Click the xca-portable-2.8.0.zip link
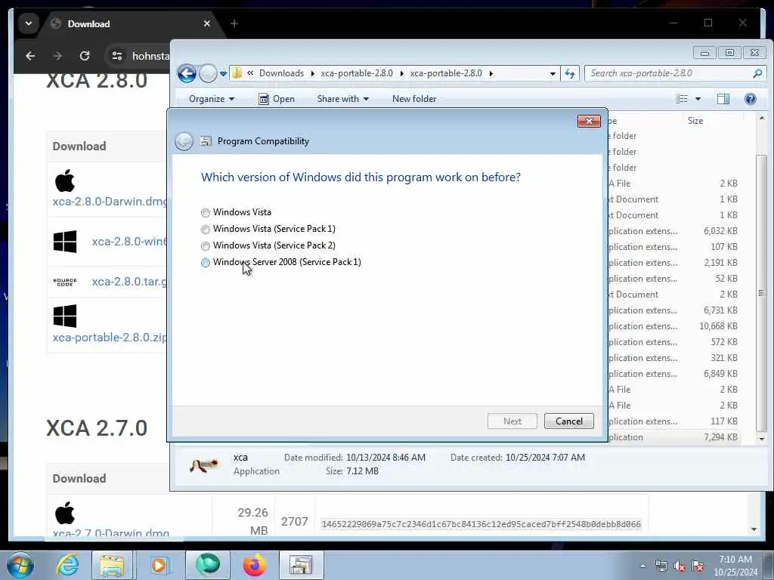This screenshot has height=580, width=774. click(110, 338)
